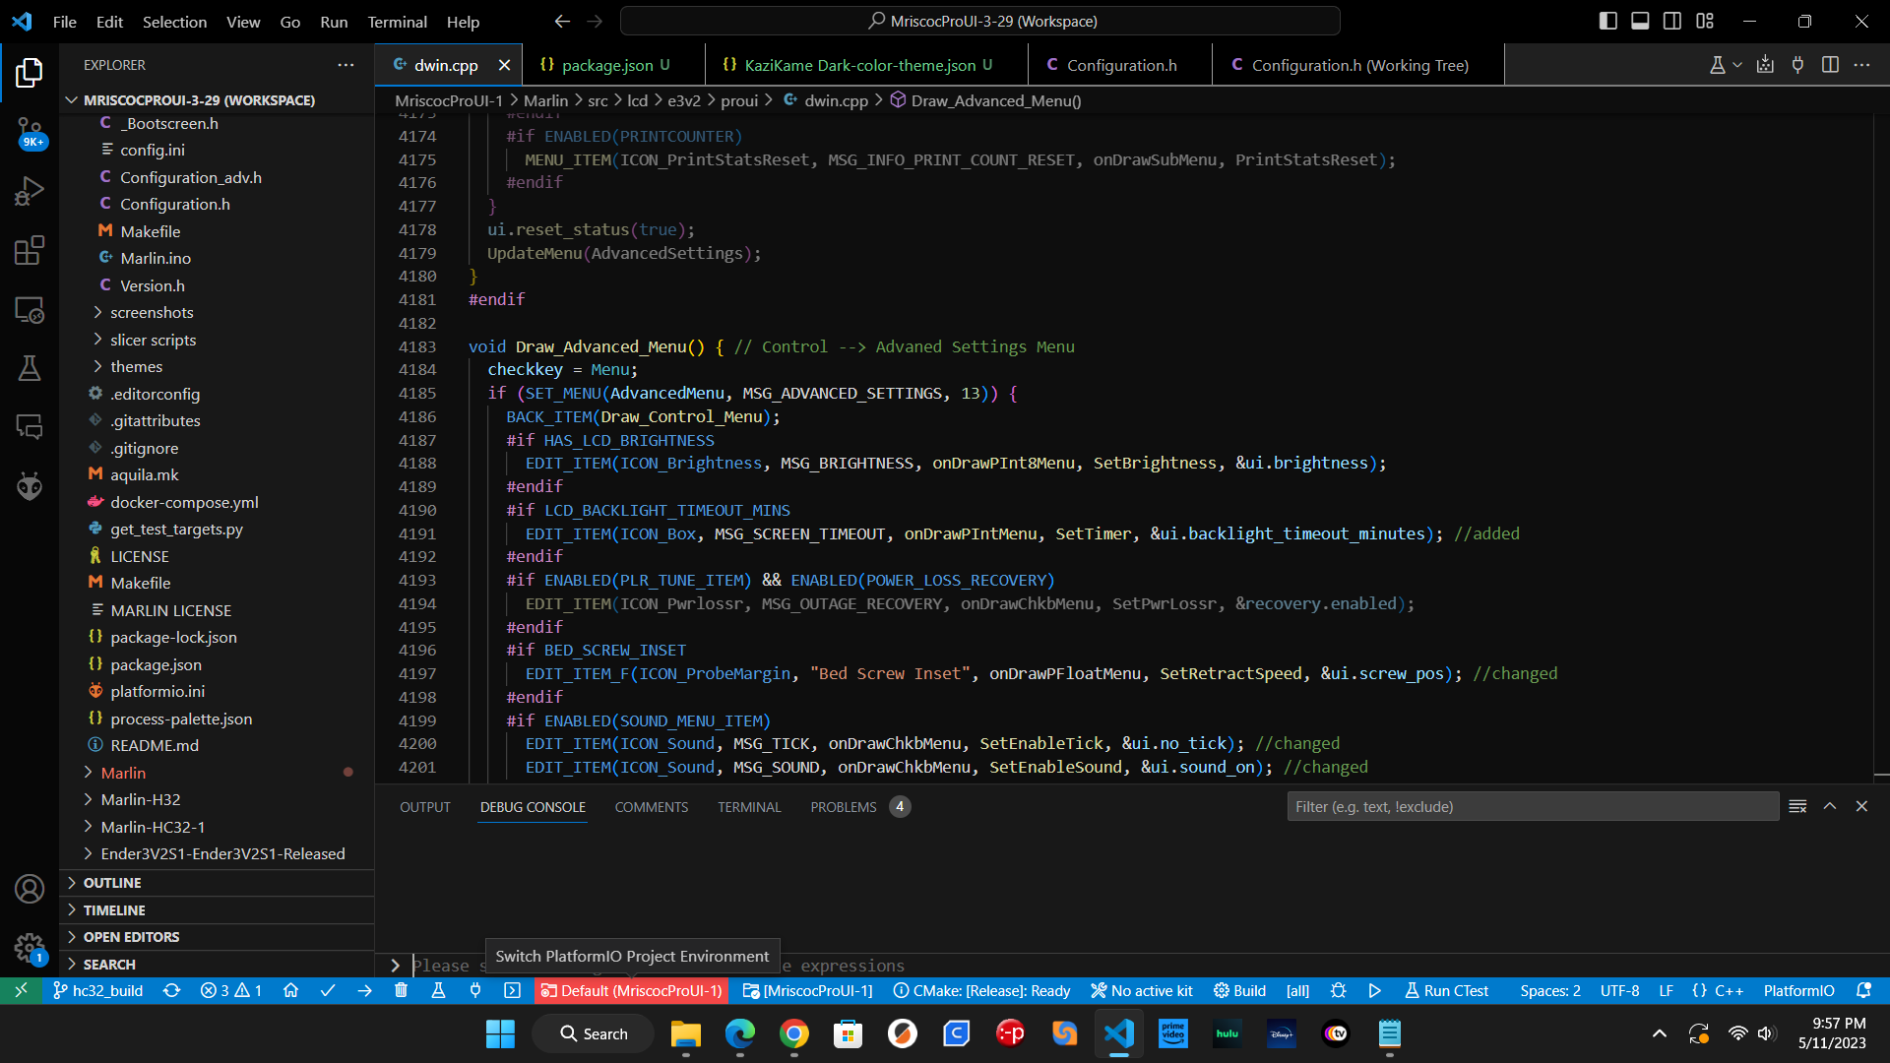Toggle Panel layout button
1890x1063 pixels.
1640,21
